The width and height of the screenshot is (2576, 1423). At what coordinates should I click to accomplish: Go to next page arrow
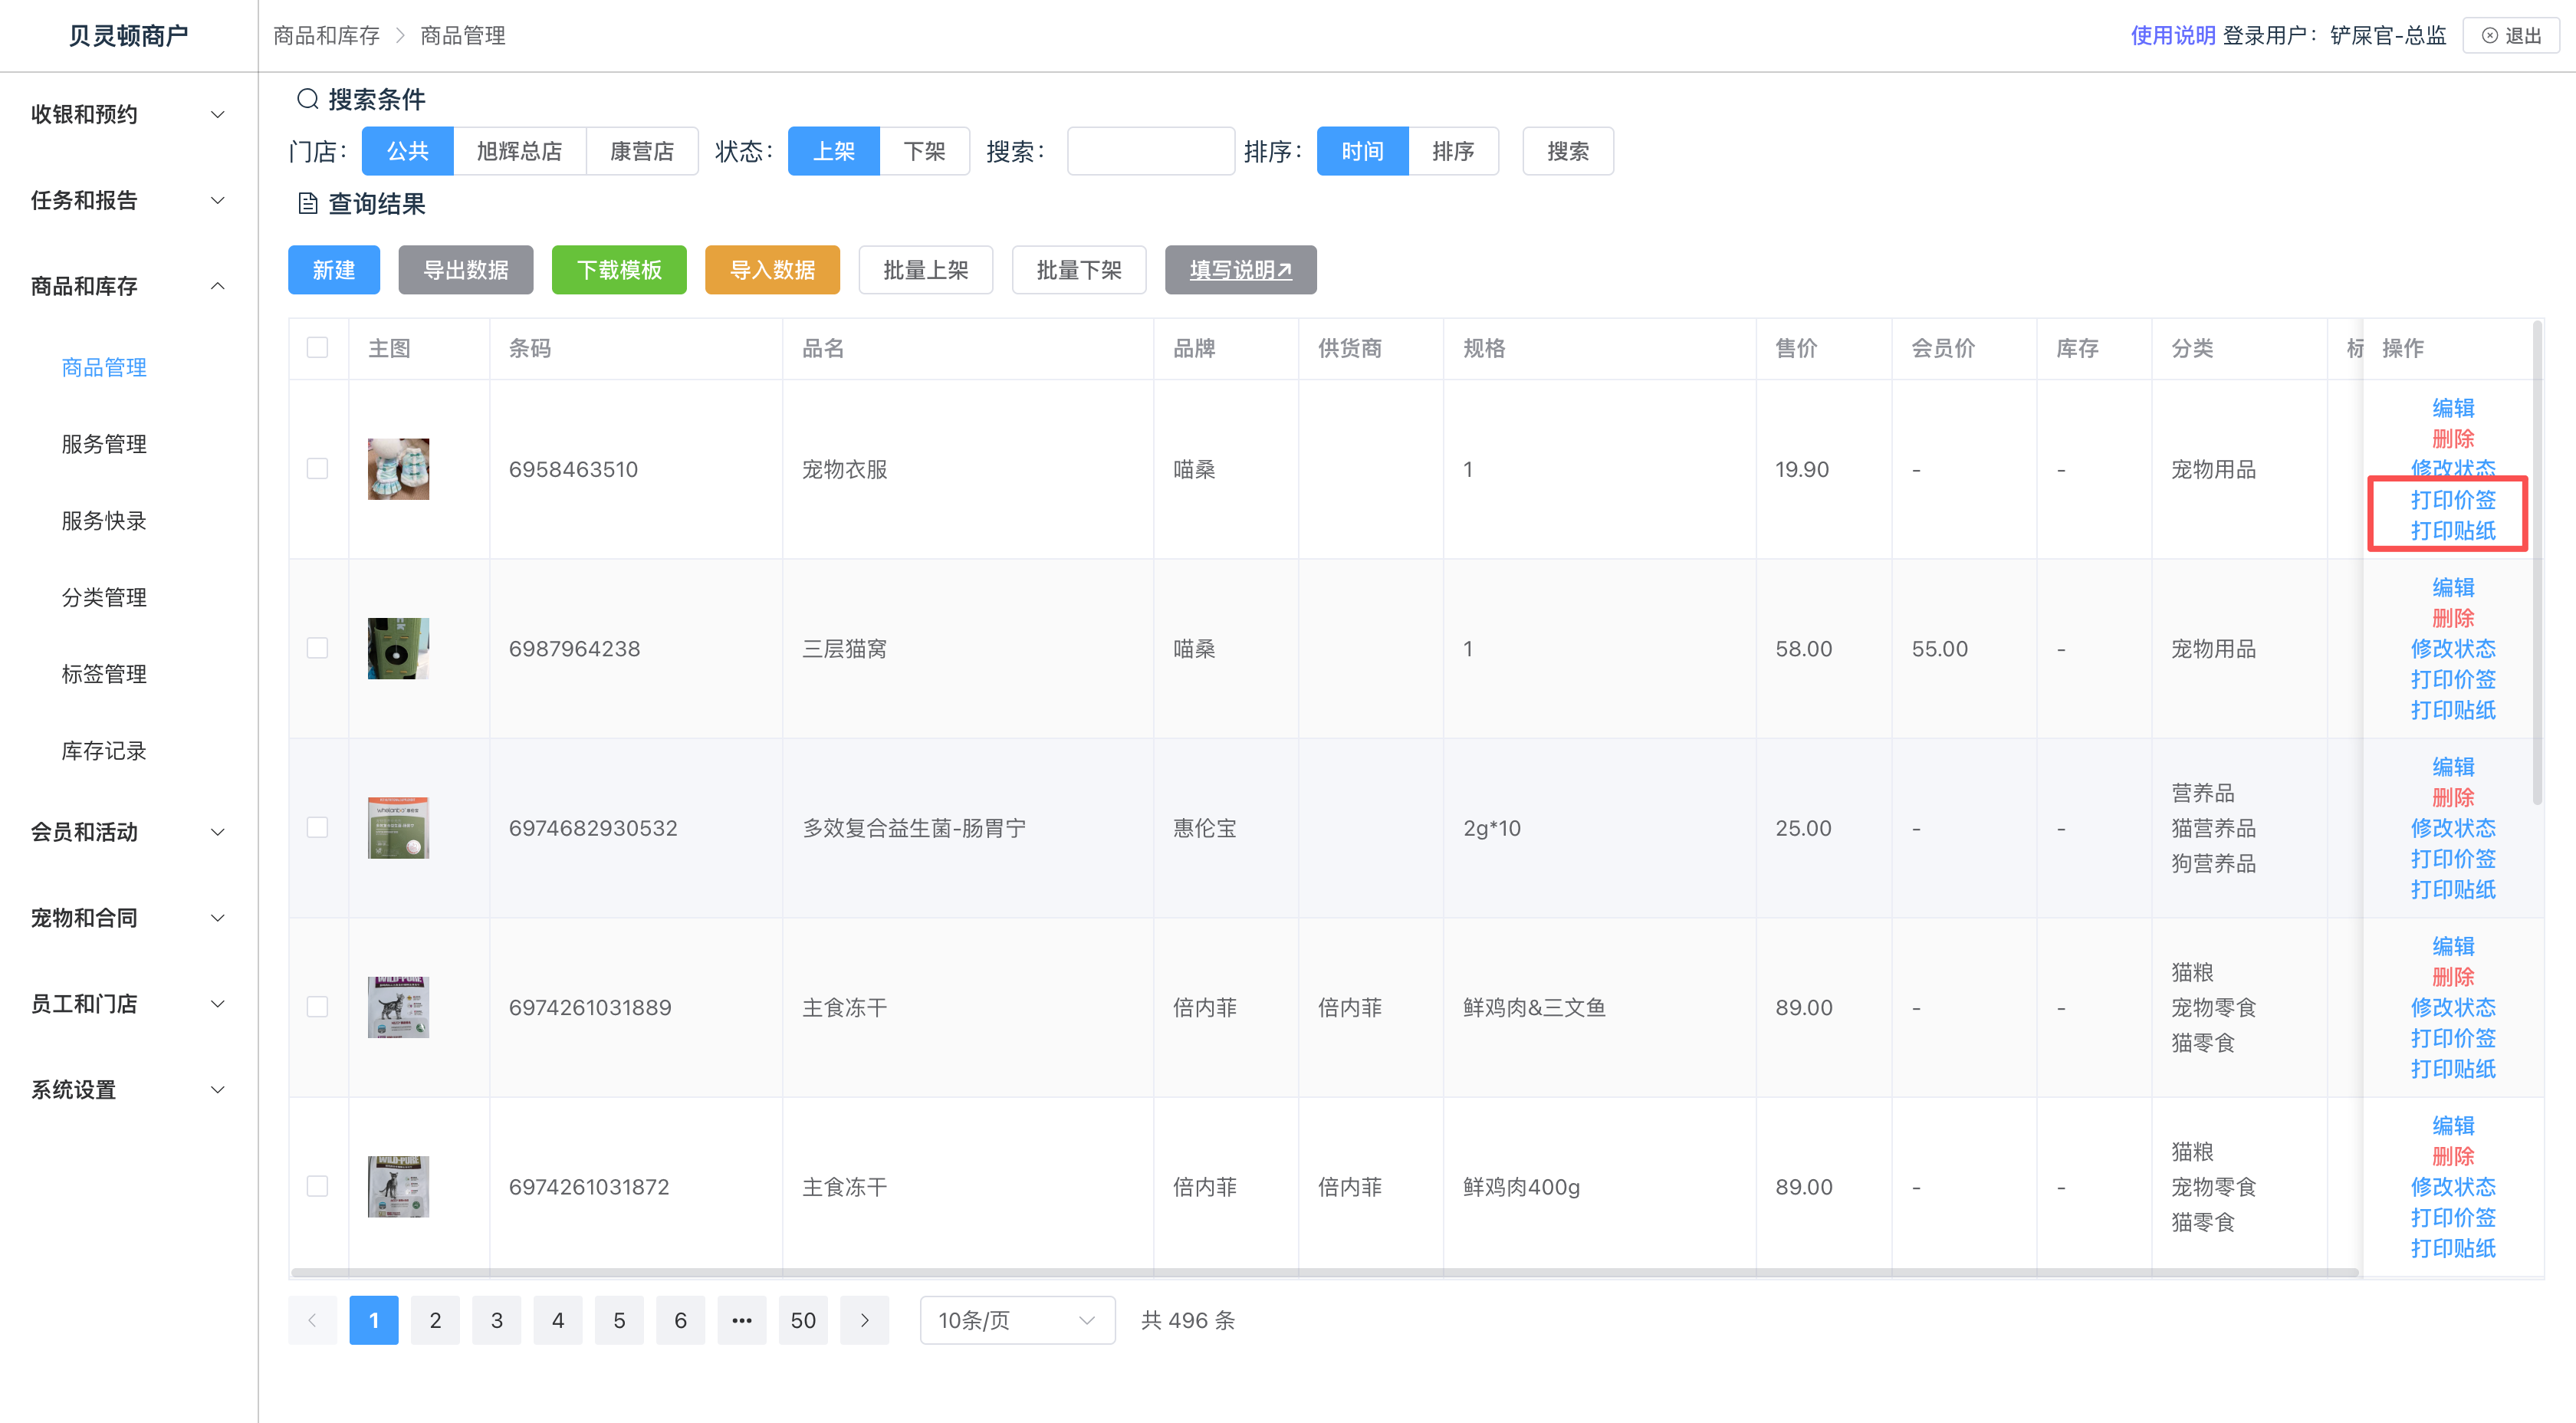click(x=864, y=1320)
